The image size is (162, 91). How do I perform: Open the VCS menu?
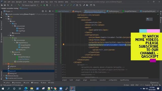click(56, 2)
